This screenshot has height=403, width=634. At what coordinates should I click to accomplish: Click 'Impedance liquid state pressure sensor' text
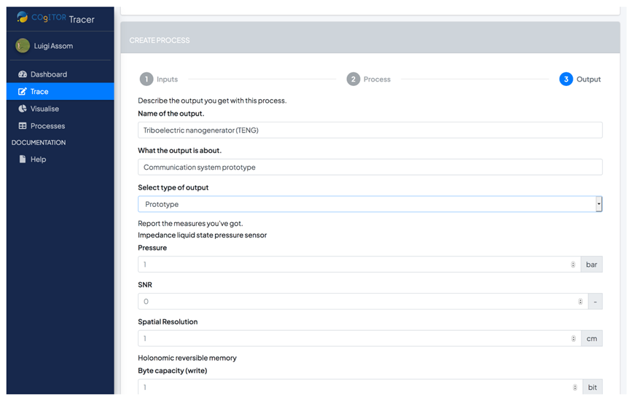click(202, 235)
